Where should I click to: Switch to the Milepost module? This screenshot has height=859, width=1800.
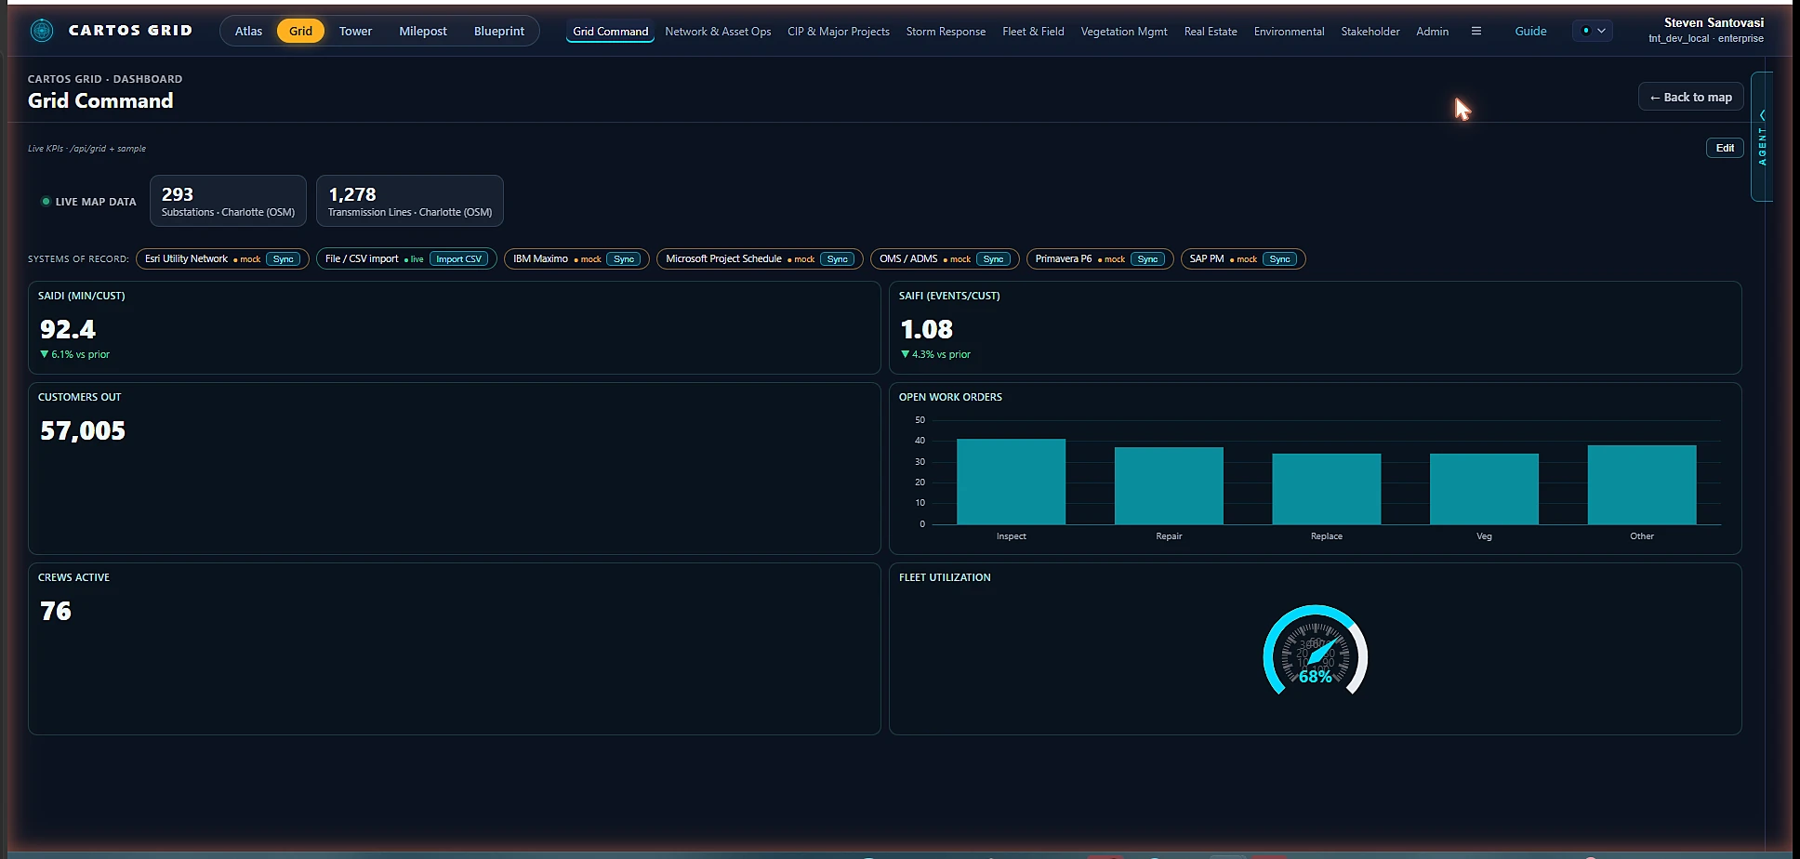[x=423, y=31]
